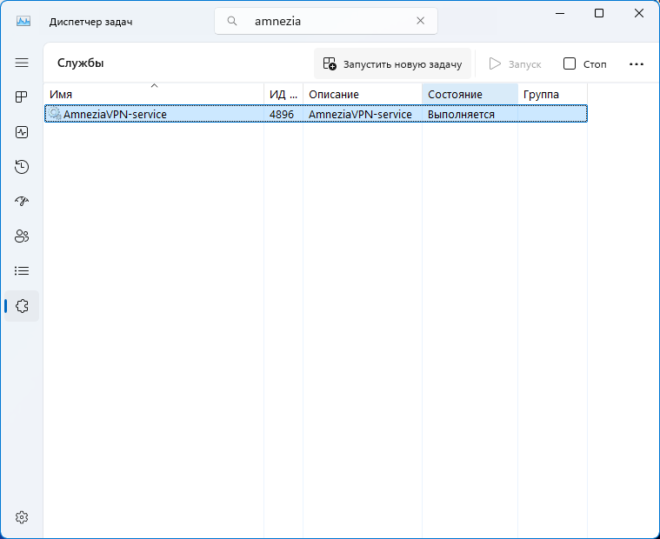Open the three-dot more options menu
The image size is (660, 539).
point(636,63)
